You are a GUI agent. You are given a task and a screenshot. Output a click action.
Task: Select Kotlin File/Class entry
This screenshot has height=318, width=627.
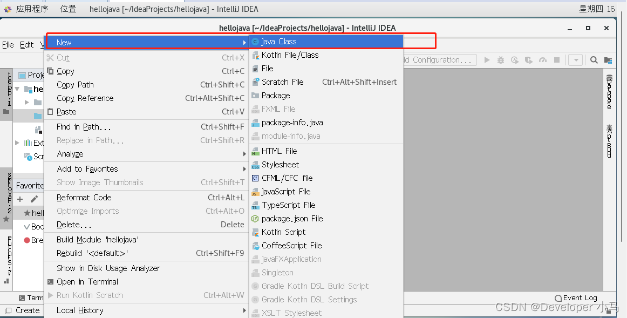point(326,55)
